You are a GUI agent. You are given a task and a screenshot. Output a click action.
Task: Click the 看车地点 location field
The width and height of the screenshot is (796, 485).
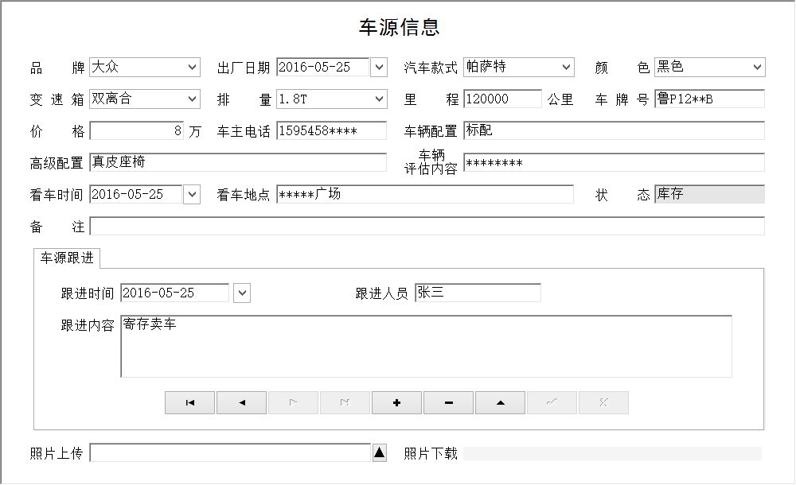tap(425, 194)
